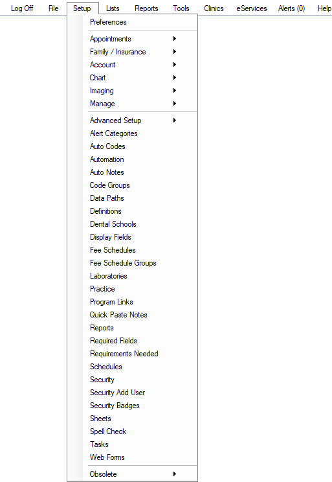Viewport: 332px width, 482px height.
Task: Expand the Appointments submenu
Action: point(132,39)
